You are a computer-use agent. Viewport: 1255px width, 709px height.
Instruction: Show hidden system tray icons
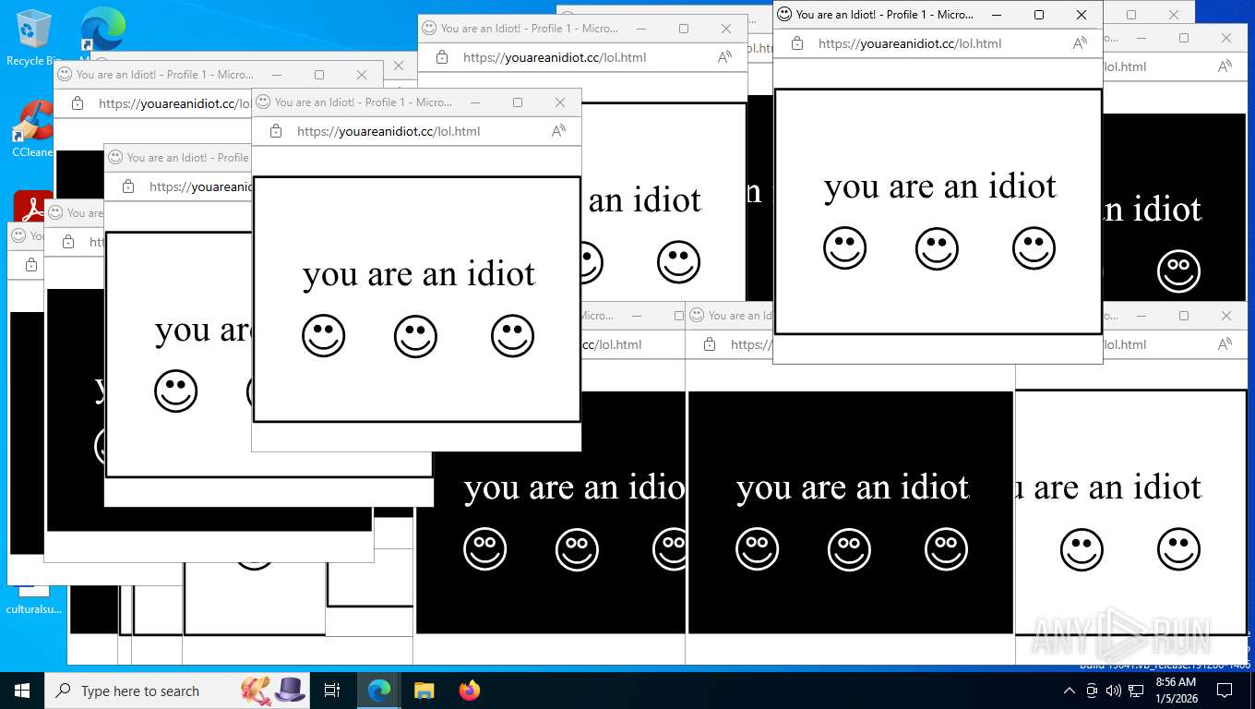click(1070, 691)
